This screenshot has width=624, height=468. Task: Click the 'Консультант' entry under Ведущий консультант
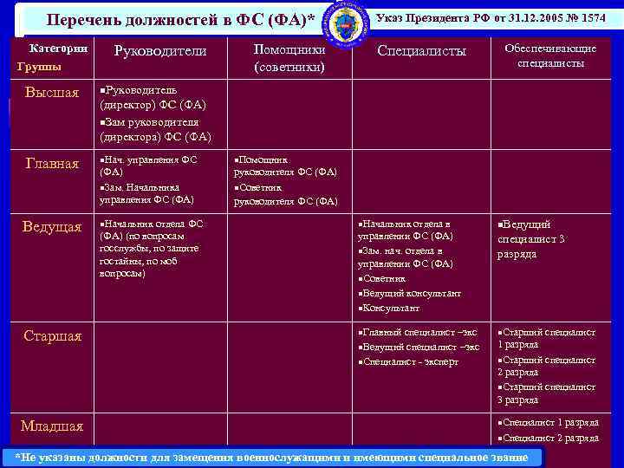click(389, 308)
